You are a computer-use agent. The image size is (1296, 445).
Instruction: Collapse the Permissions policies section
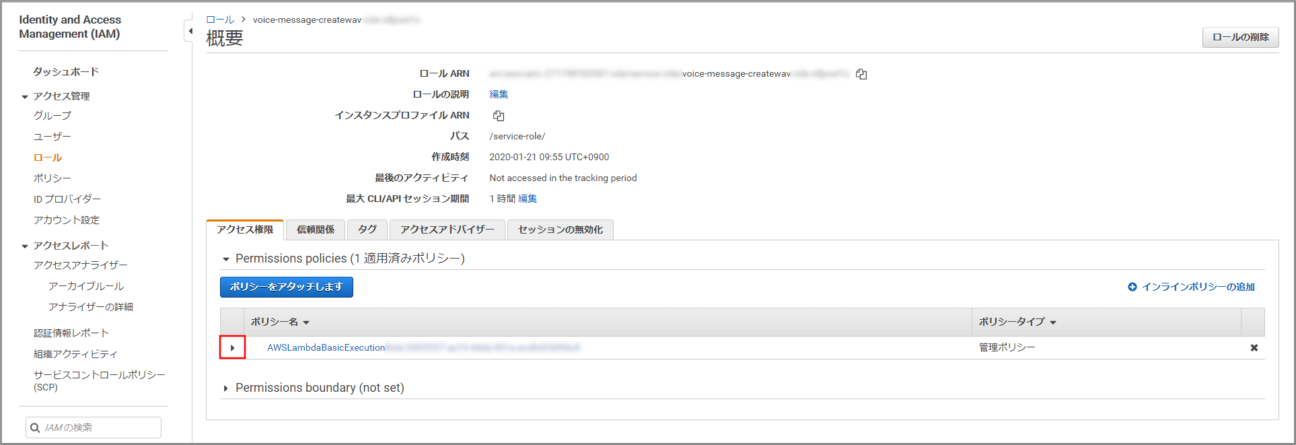pyautogui.click(x=226, y=259)
